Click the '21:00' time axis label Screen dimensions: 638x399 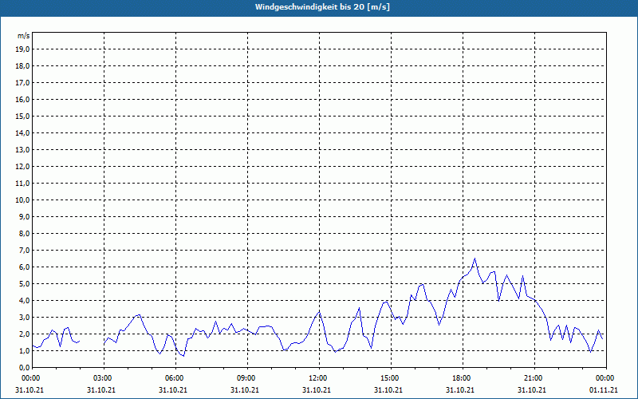coord(533,378)
